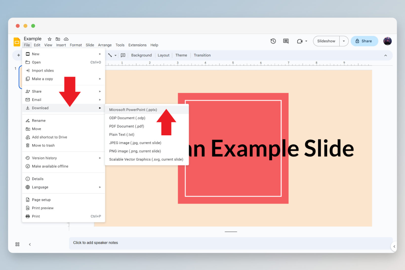This screenshot has width=405, height=270.
Task: Expand the Download submenu arrow
Action: [100, 108]
